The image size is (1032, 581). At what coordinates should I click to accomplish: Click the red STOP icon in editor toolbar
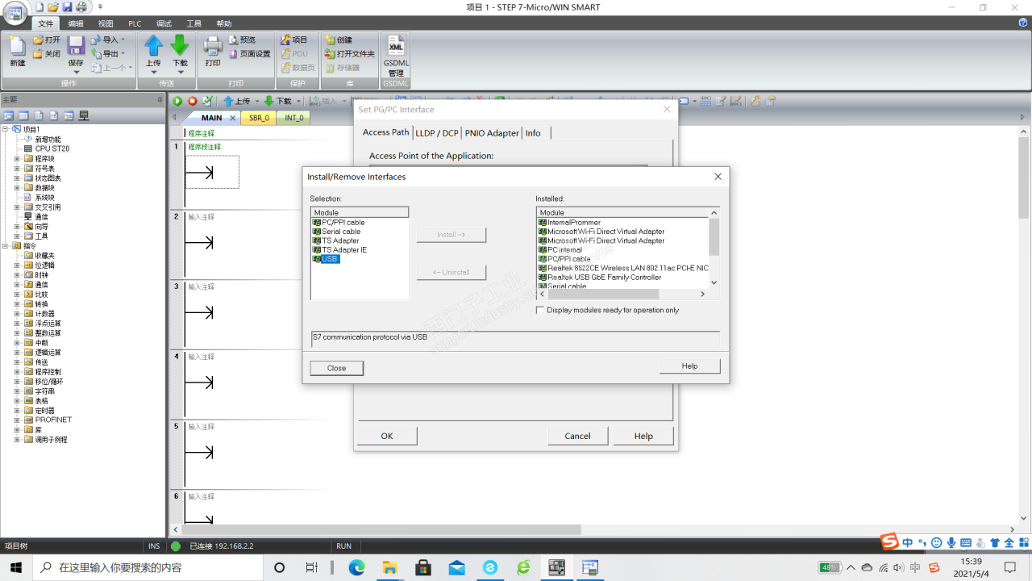click(x=193, y=101)
